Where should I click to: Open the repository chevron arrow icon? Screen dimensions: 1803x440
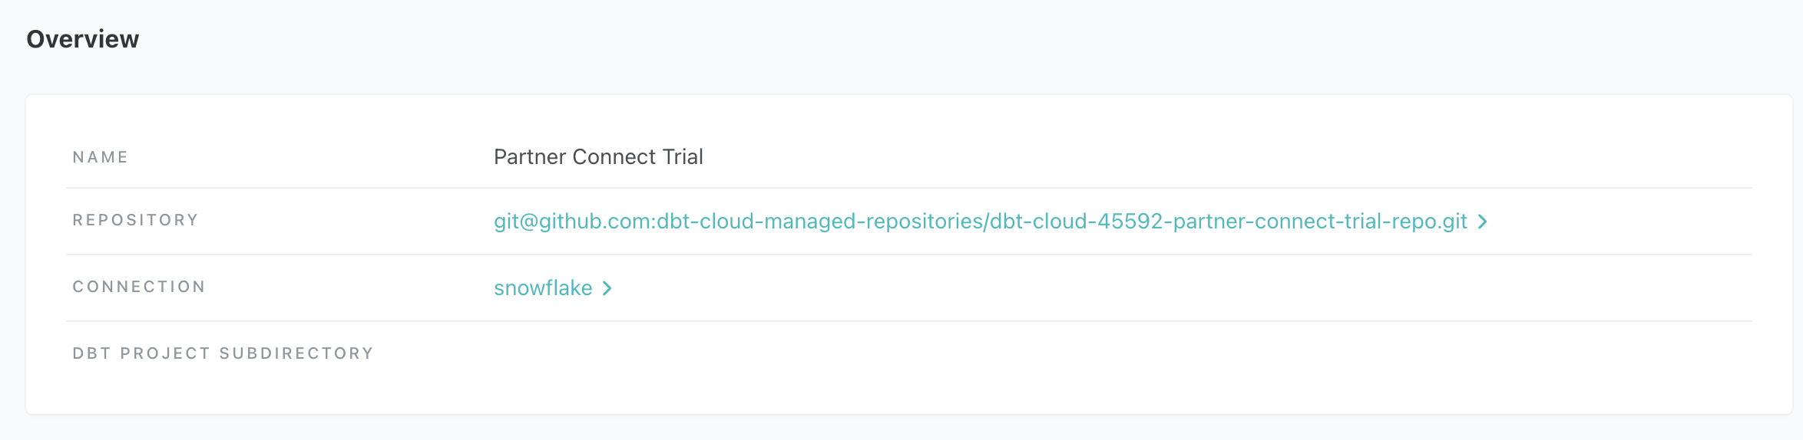(x=1483, y=222)
